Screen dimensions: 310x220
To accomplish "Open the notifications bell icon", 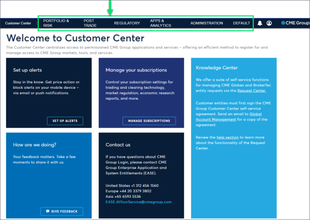I will pos(260,23).
